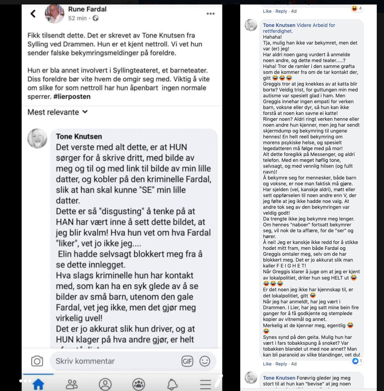
Task: Open the three-dot post options menu
Action: click(210, 14)
